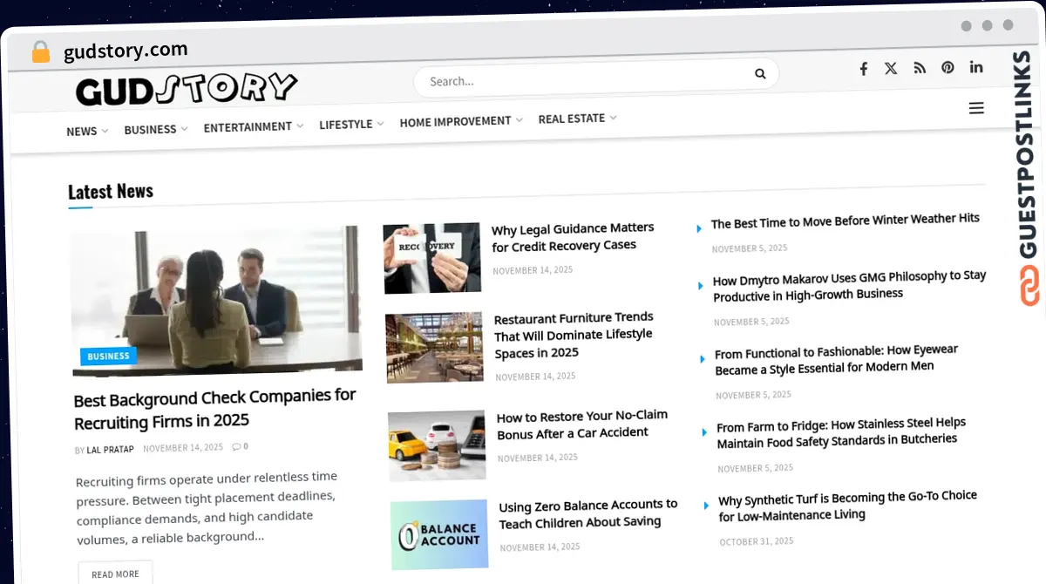Open the hamburger menu icon
Image resolution: width=1046 pixels, height=584 pixels.
[976, 107]
